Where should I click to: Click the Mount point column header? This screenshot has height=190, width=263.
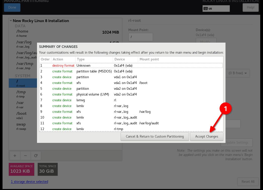coord(149,59)
